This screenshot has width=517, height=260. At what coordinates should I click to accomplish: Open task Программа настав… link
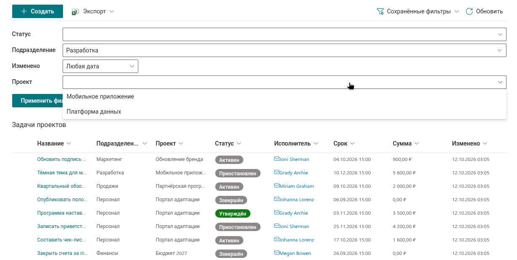(62, 213)
